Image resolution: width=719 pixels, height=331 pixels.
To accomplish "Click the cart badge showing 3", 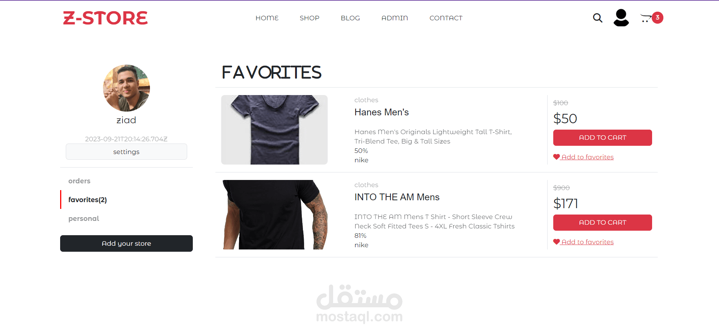I will coord(657,17).
